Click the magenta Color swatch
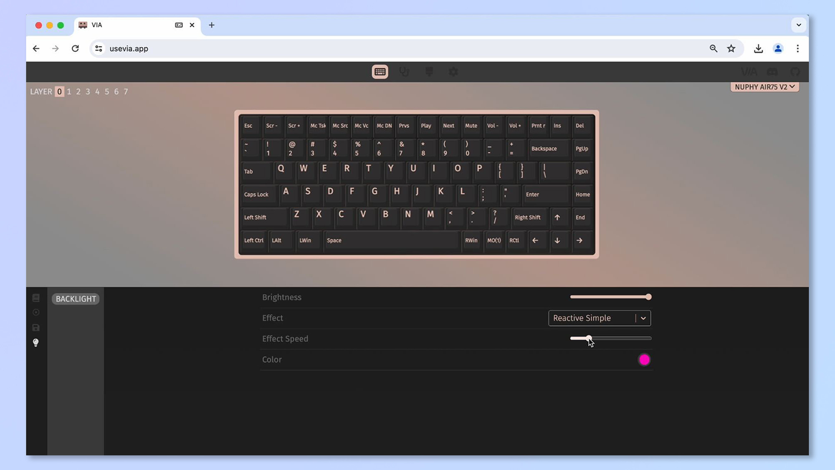This screenshot has width=835, height=470. pyautogui.click(x=644, y=359)
